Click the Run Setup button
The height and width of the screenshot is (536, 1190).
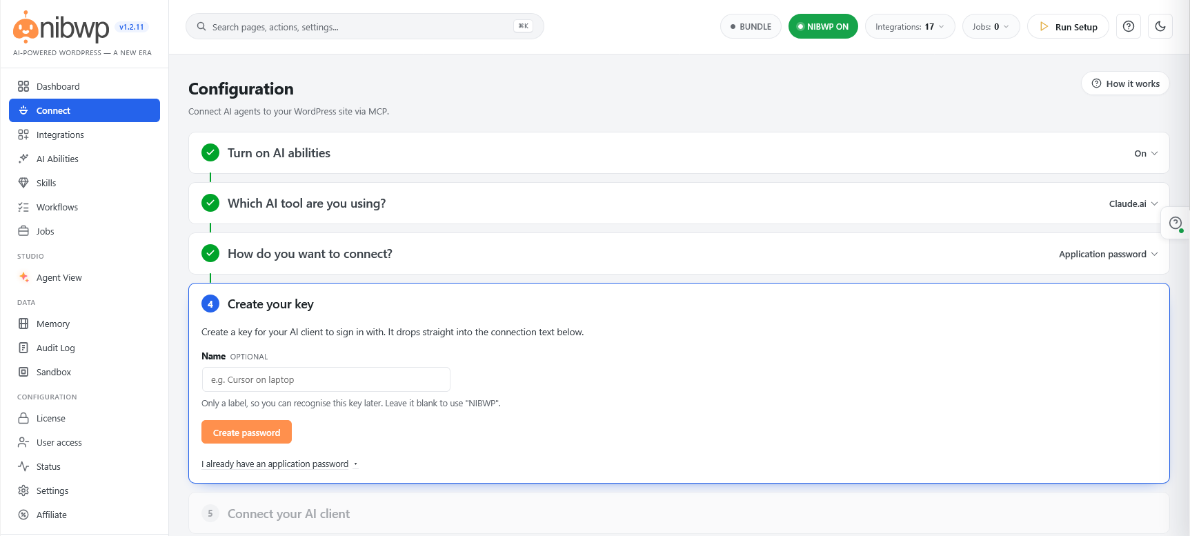1068,27
